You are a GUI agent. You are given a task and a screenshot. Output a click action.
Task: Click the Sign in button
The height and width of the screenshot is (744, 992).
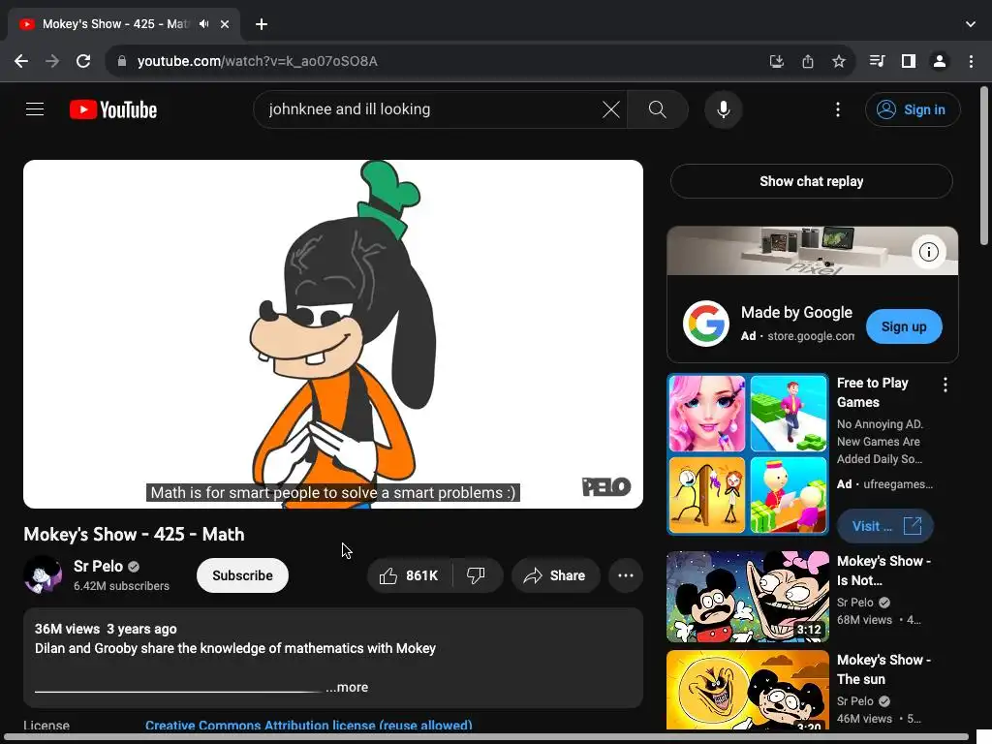(913, 109)
